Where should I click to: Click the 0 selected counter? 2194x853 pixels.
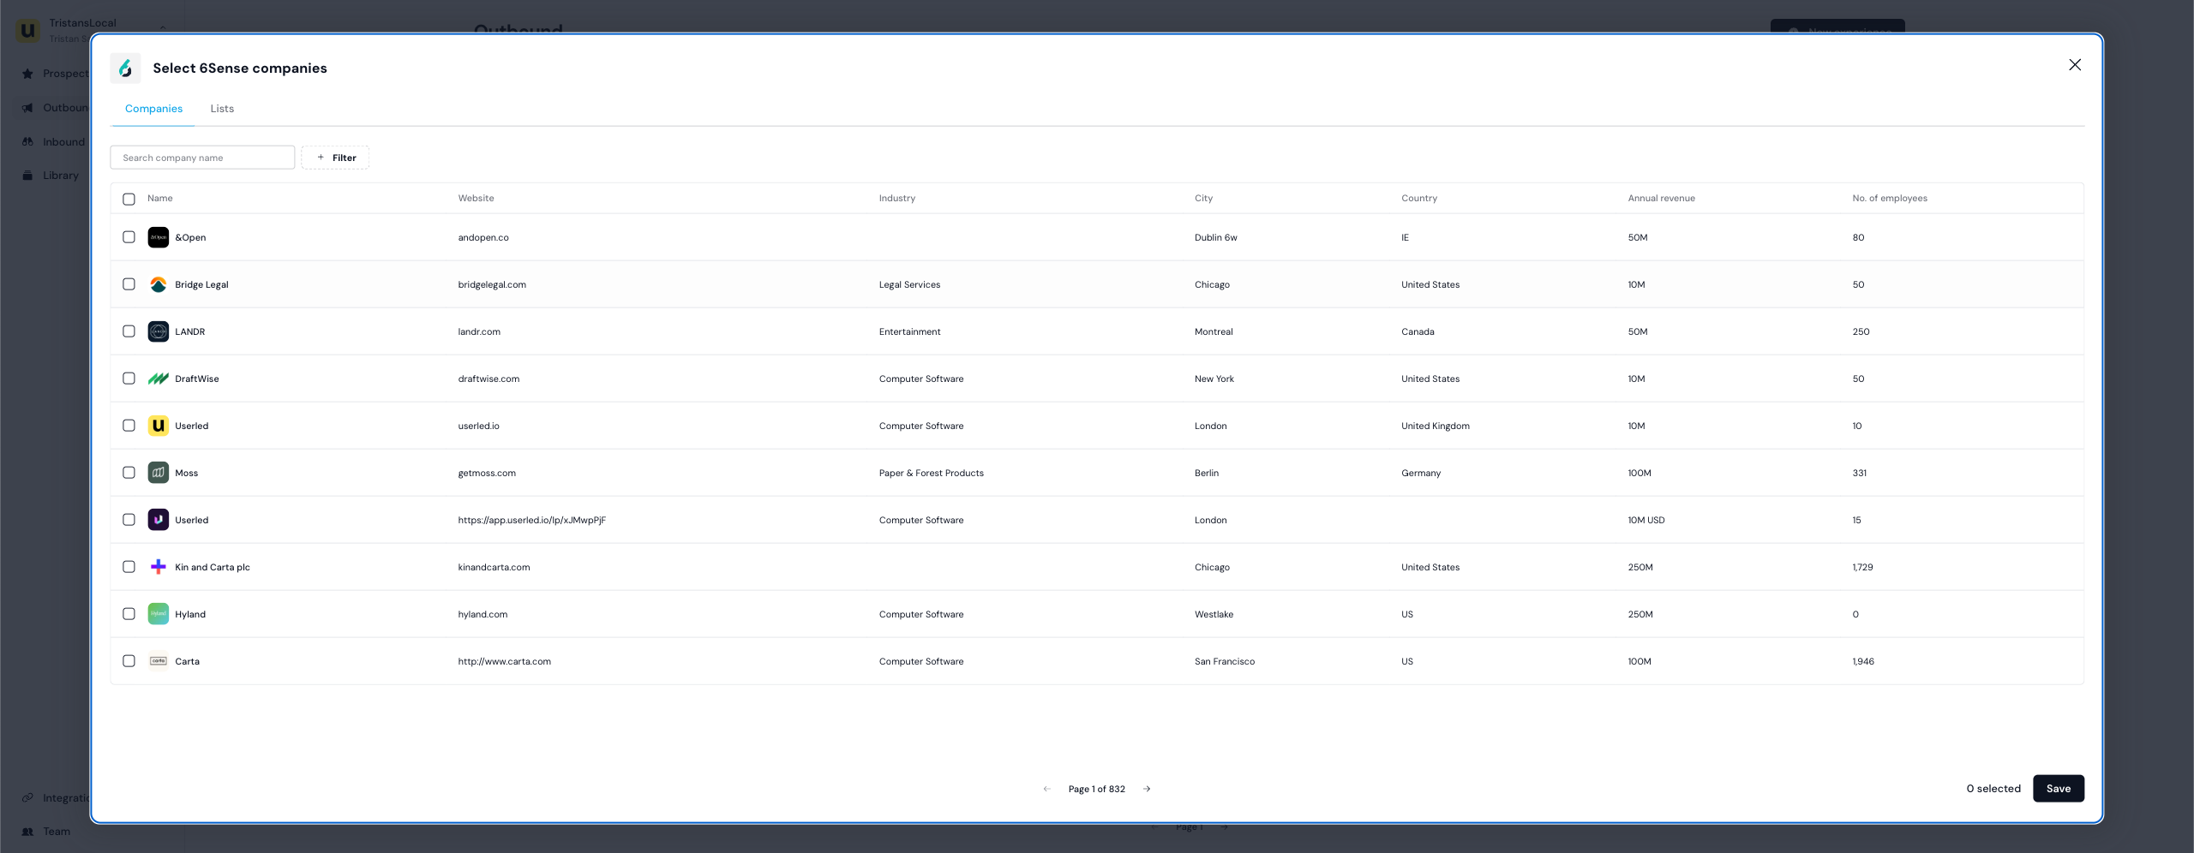[1993, 789]
